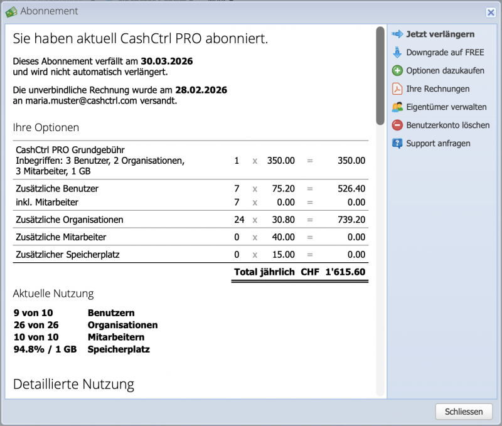
Task: Click the cash icon in the Abonnement title bar
Action: [11, 11]
